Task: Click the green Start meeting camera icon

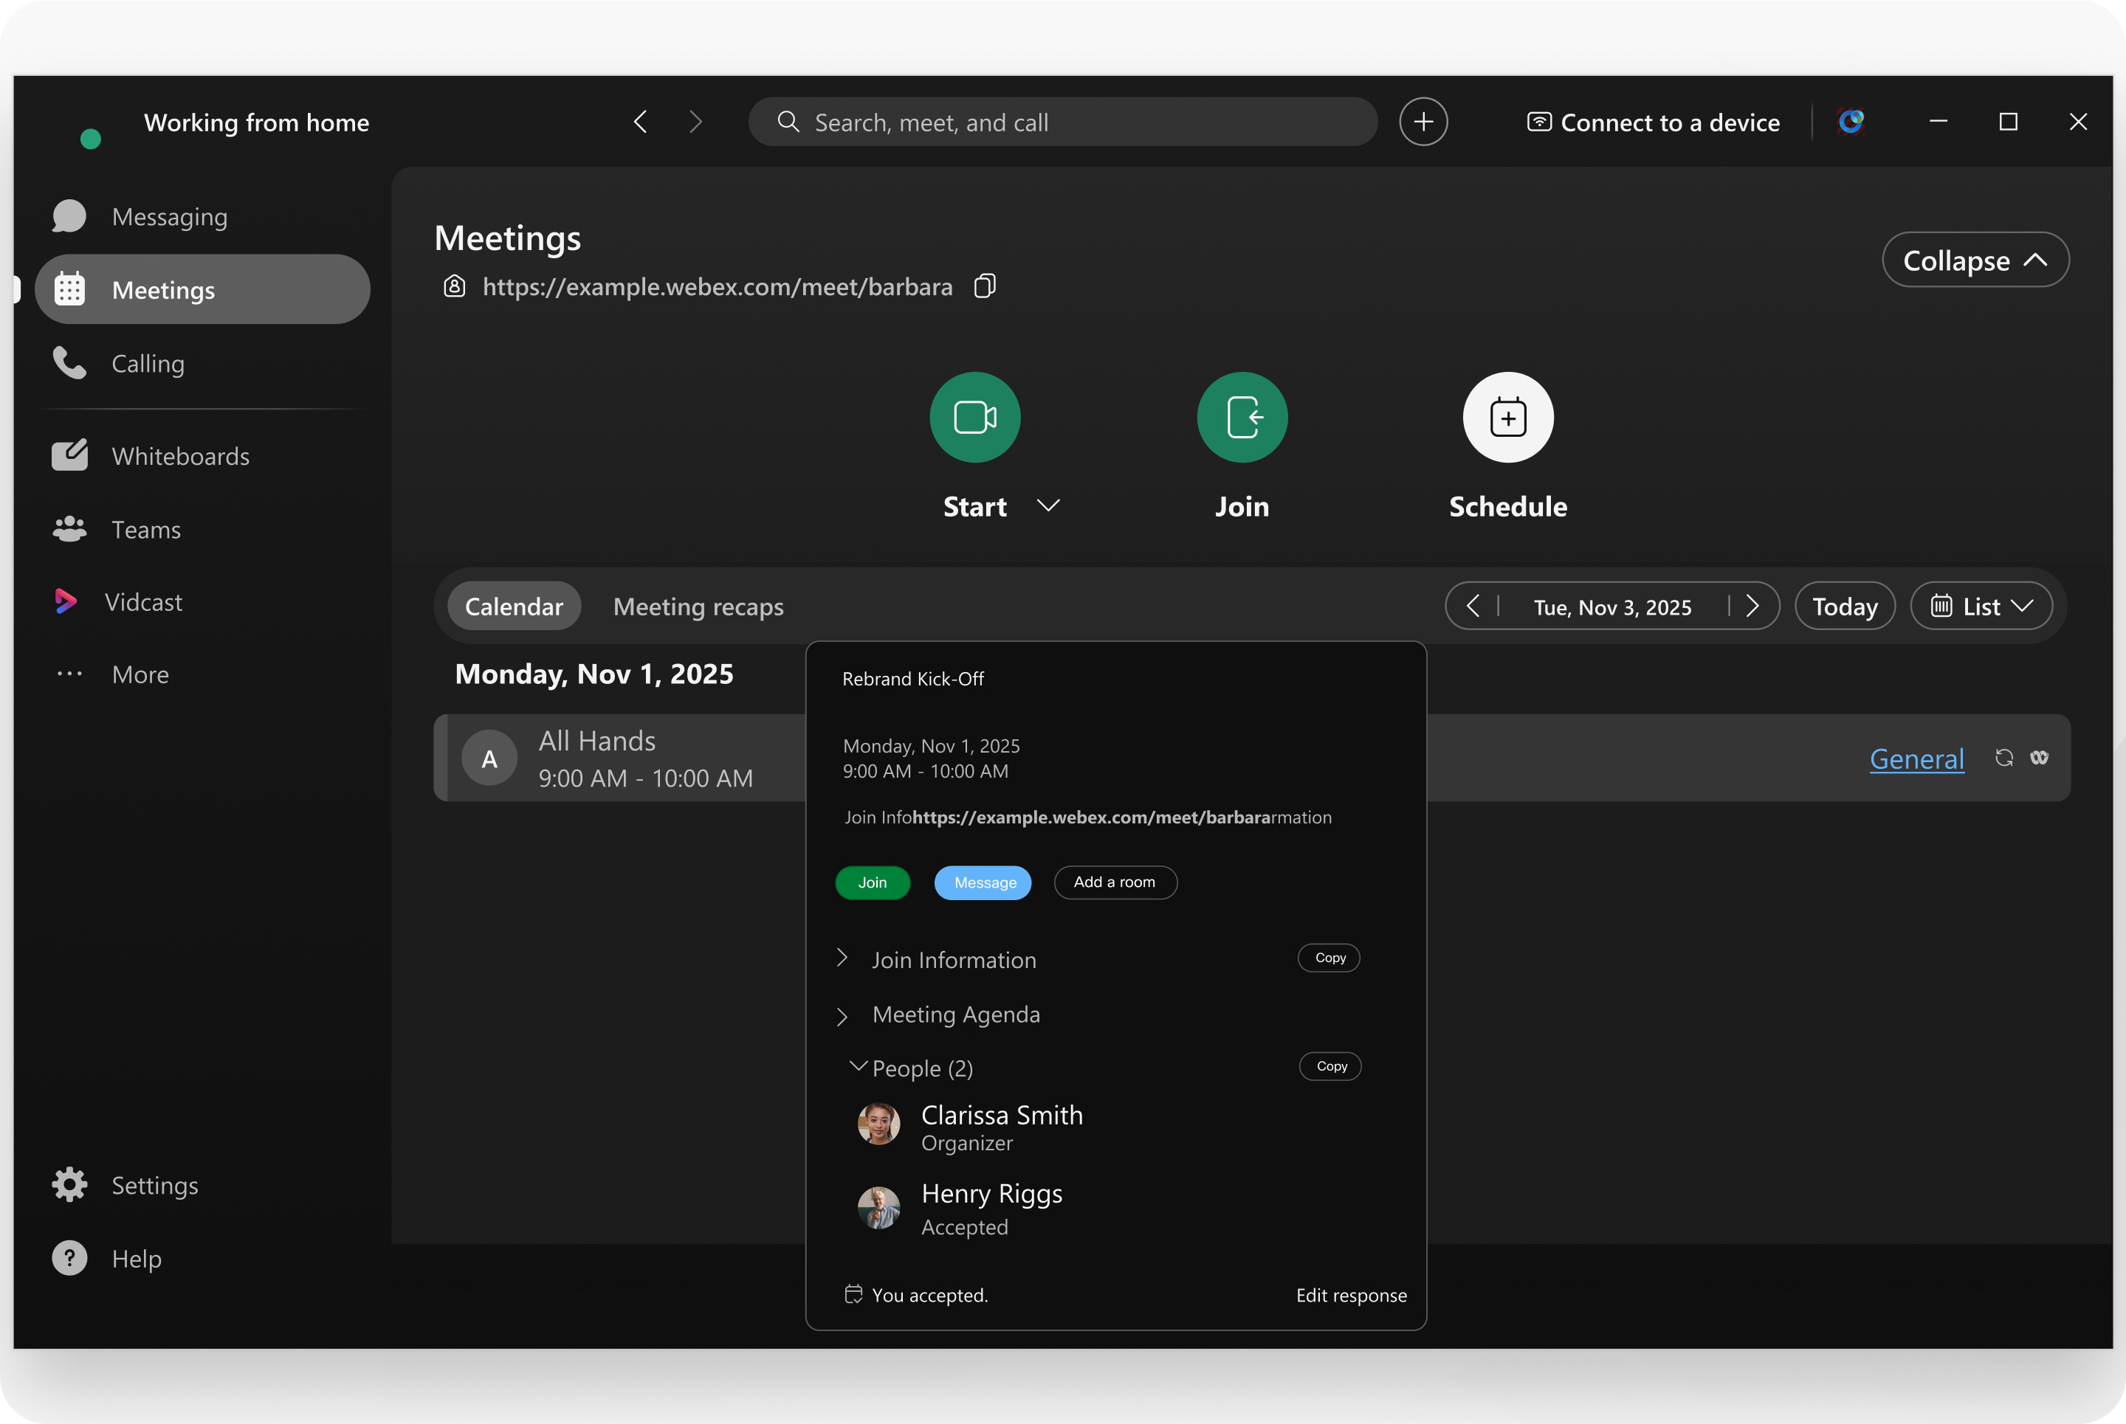Action: coord(975,418)
